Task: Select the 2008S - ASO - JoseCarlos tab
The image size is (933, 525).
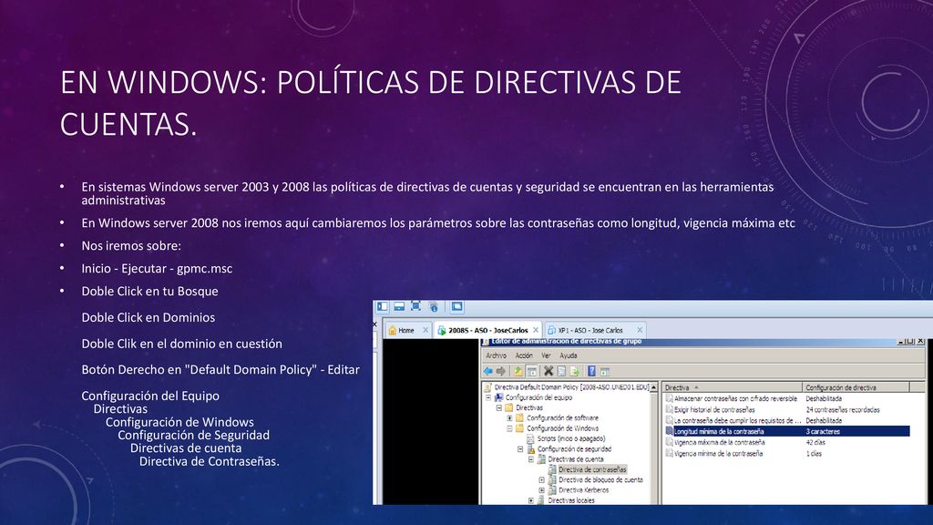Action: tap(488, 330)
